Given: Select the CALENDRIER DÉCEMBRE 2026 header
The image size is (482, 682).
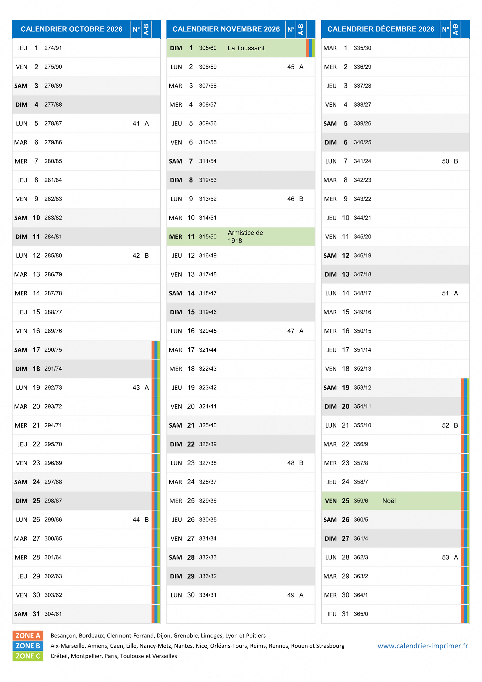Looking at the screenshot, I should click(381, 29).
